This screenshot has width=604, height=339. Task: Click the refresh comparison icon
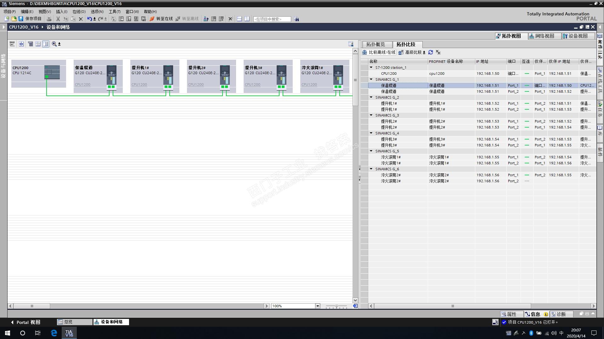(x=431, y=52)
